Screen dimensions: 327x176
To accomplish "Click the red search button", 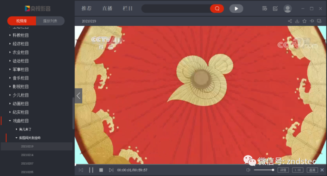I will [x=217, y=8].
